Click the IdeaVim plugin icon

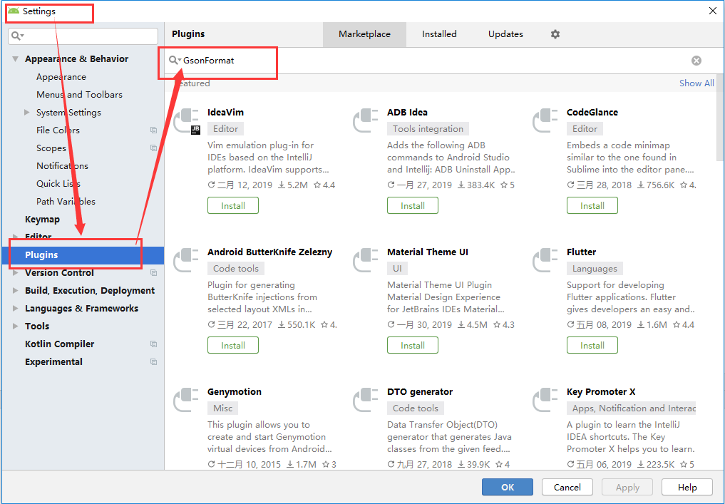(x=187, y=121)
